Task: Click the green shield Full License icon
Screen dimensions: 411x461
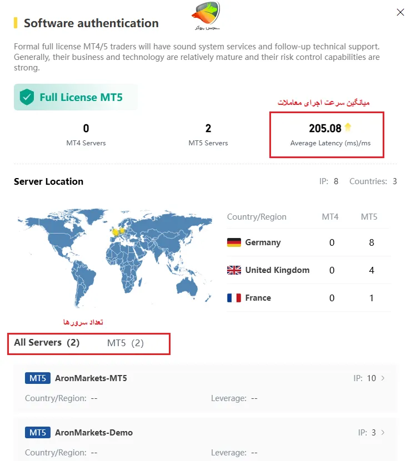Action: point(27,98)
